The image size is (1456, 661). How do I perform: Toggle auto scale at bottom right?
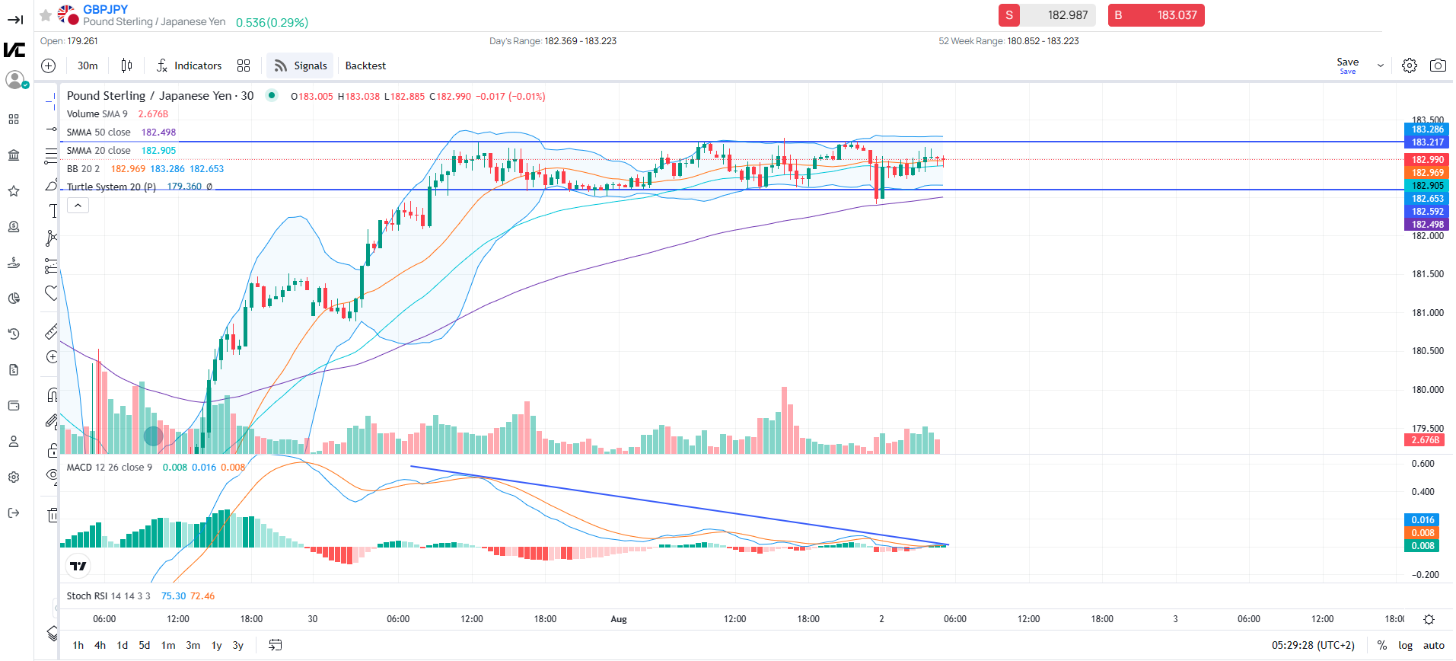pyautogui.click(x=1433, y=645)
